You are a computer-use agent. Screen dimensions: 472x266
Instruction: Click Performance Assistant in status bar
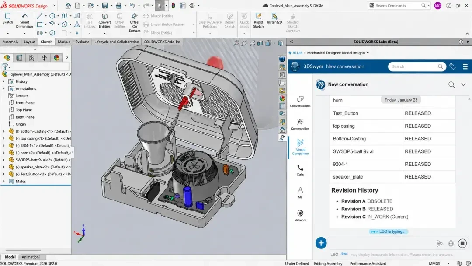tap(368, 263)
